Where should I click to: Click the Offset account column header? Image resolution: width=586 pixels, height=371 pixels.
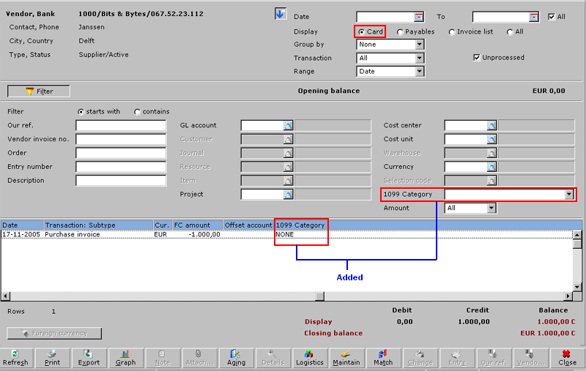pos(248,225)
